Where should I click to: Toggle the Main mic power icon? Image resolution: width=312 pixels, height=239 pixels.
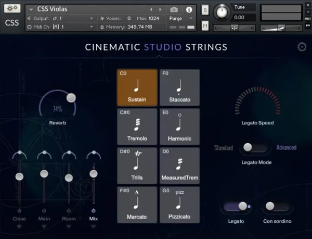click(44, 210)
